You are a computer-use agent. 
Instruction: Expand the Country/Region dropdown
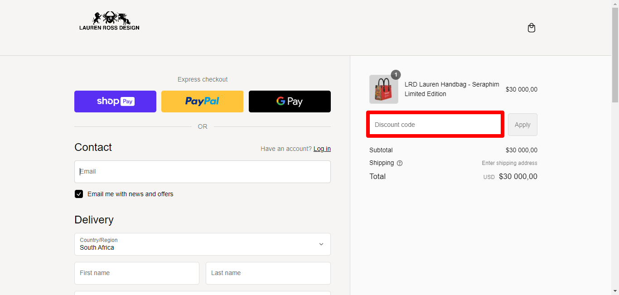pyautogui.click(x=202, y=244)
